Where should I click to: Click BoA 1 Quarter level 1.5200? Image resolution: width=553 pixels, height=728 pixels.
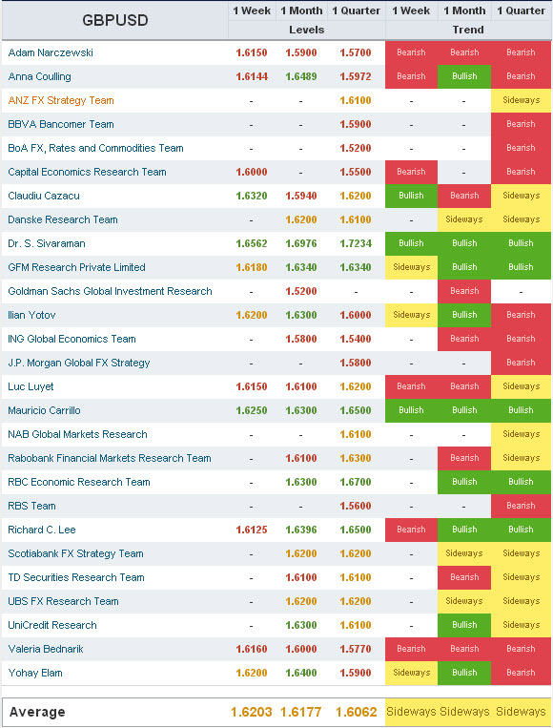pyautogui.click(x=356, y=148)
